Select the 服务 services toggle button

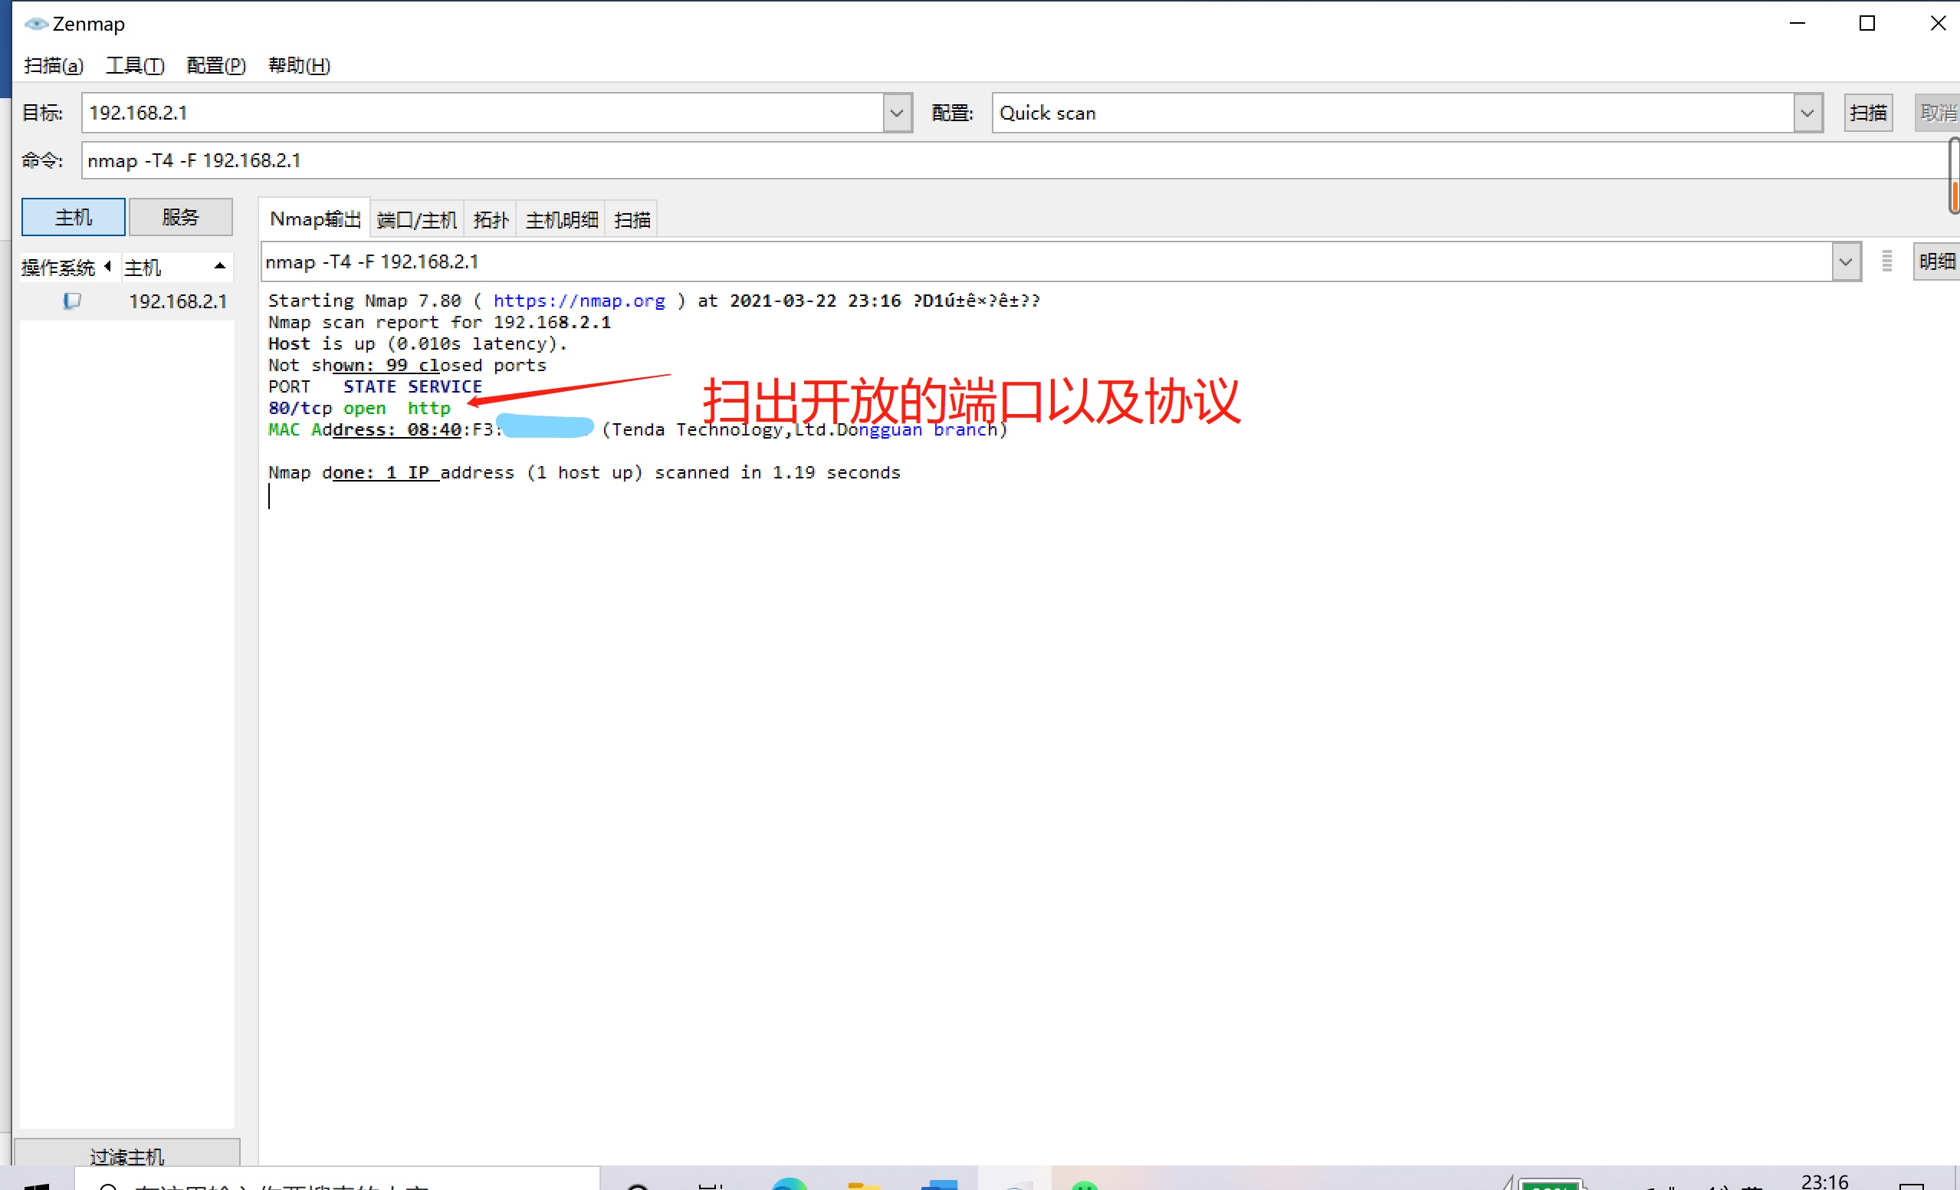pos(181,217)
